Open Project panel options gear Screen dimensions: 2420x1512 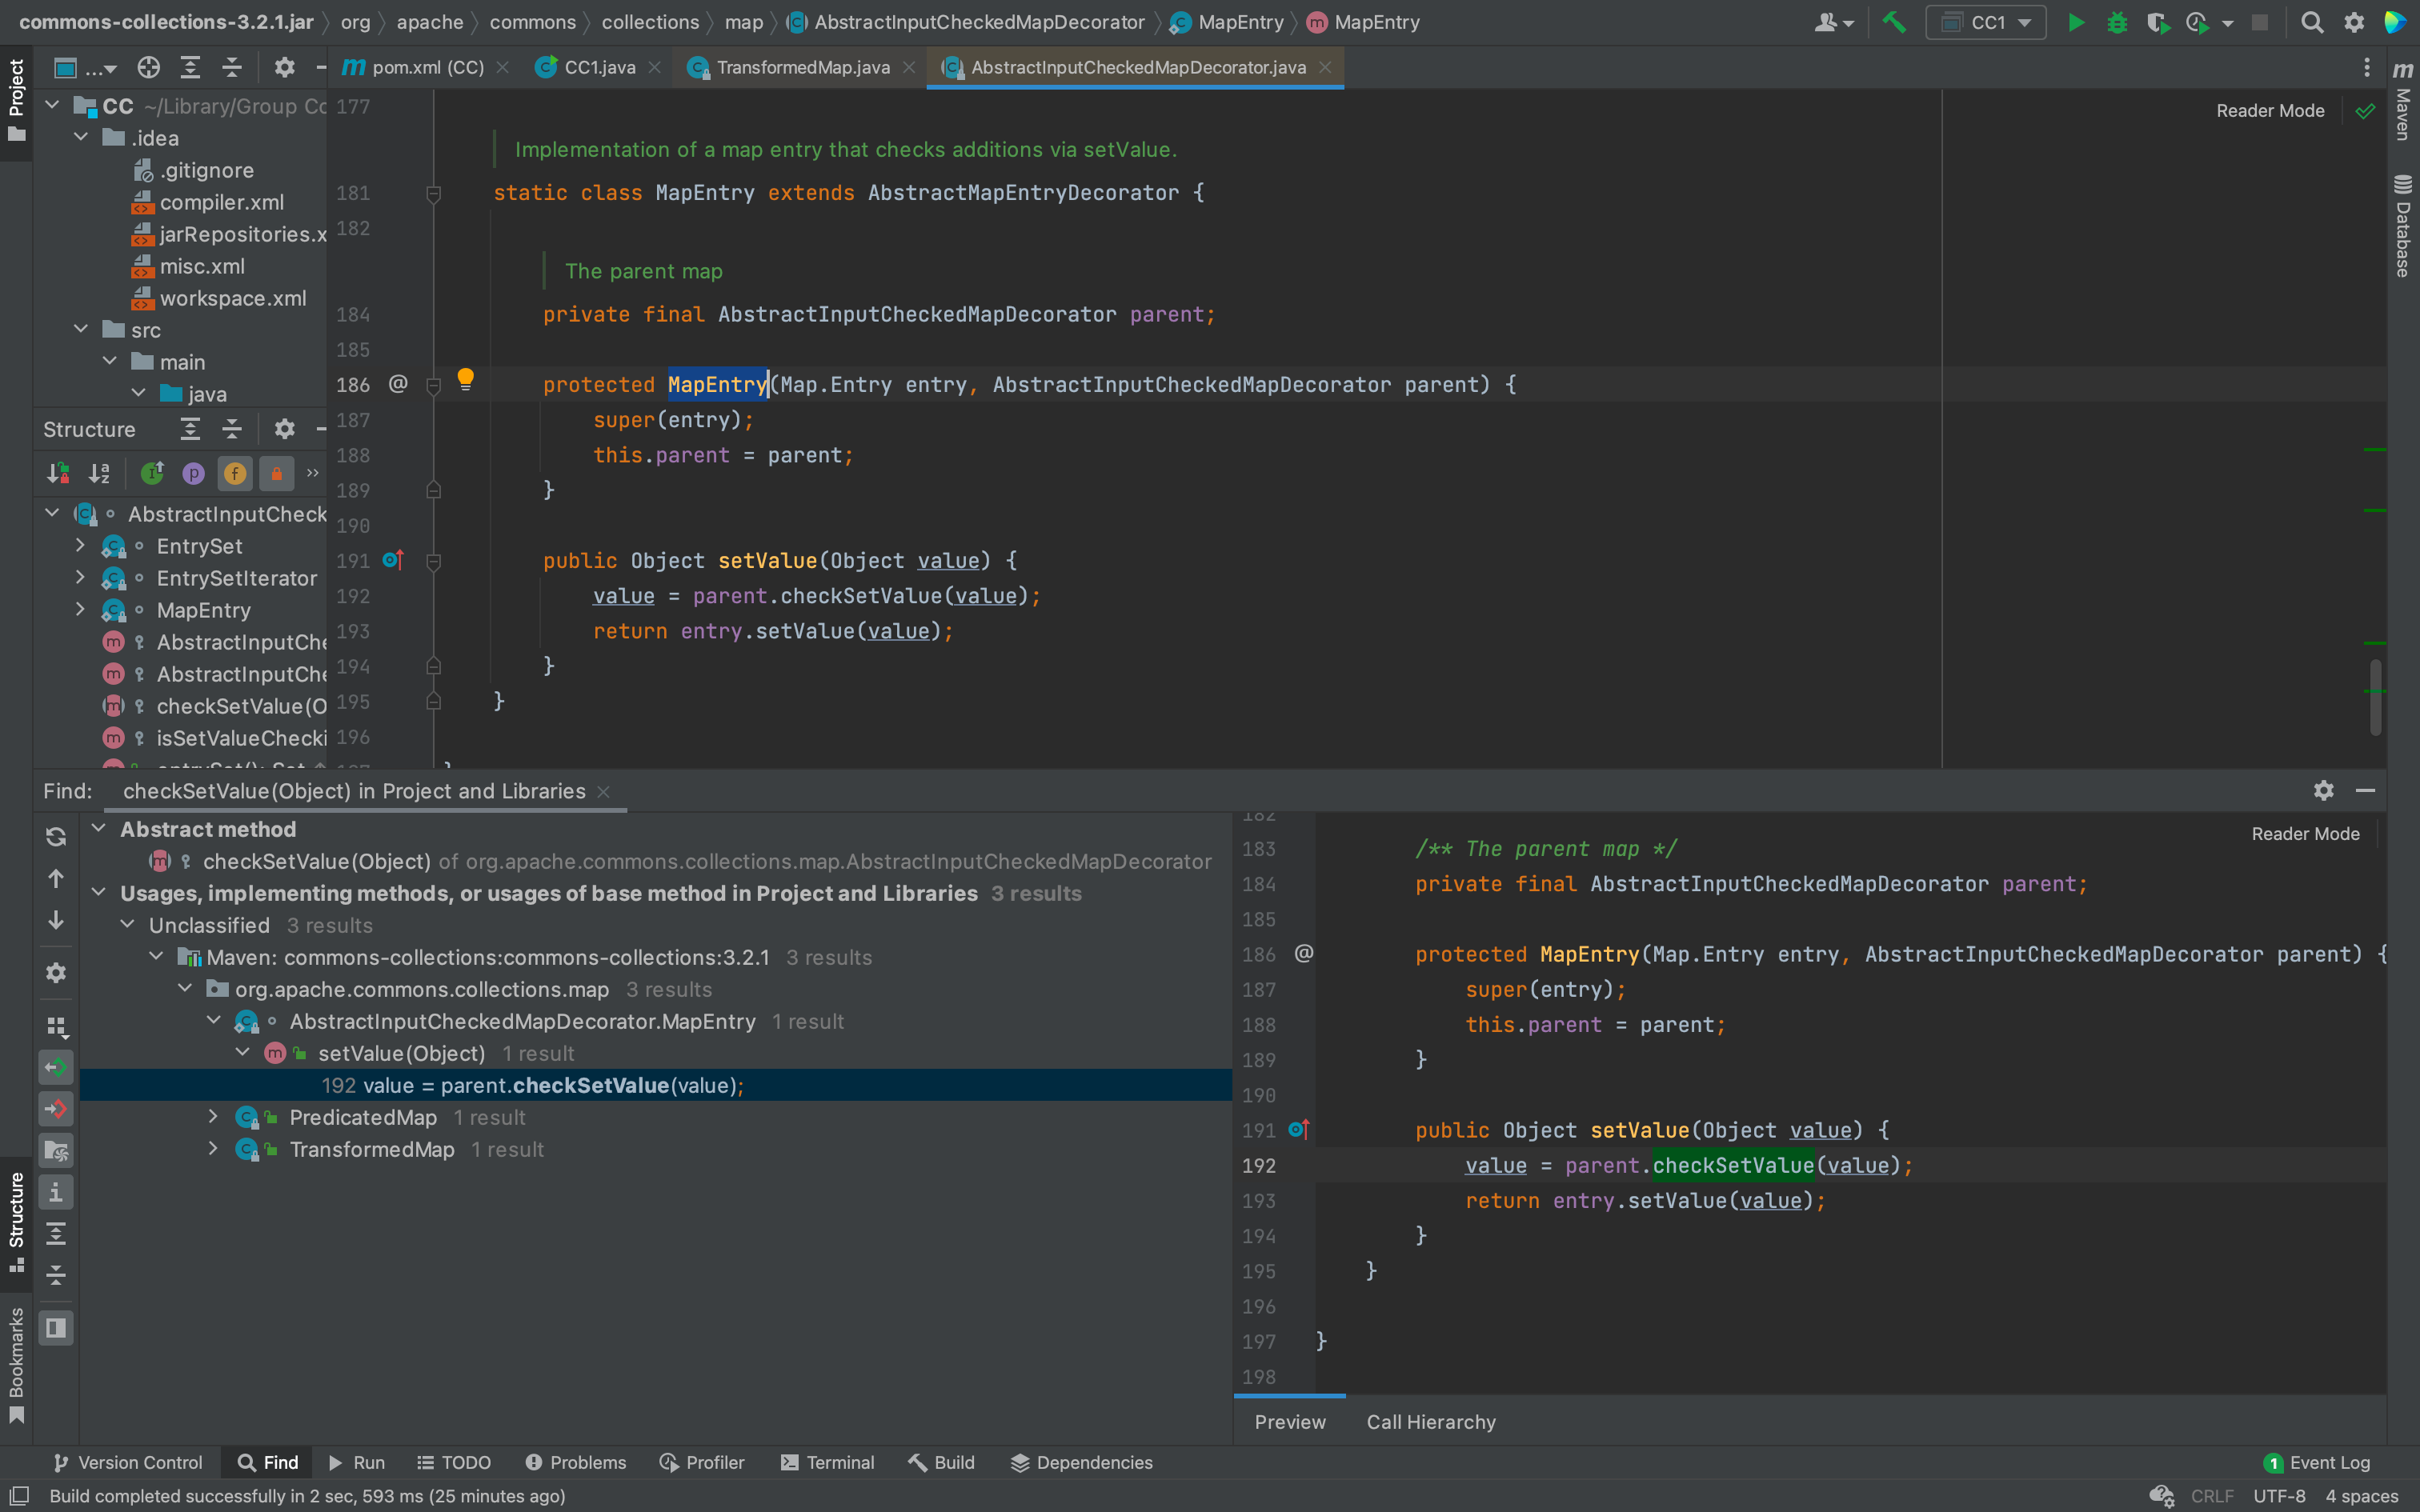[x=285, y=67]
